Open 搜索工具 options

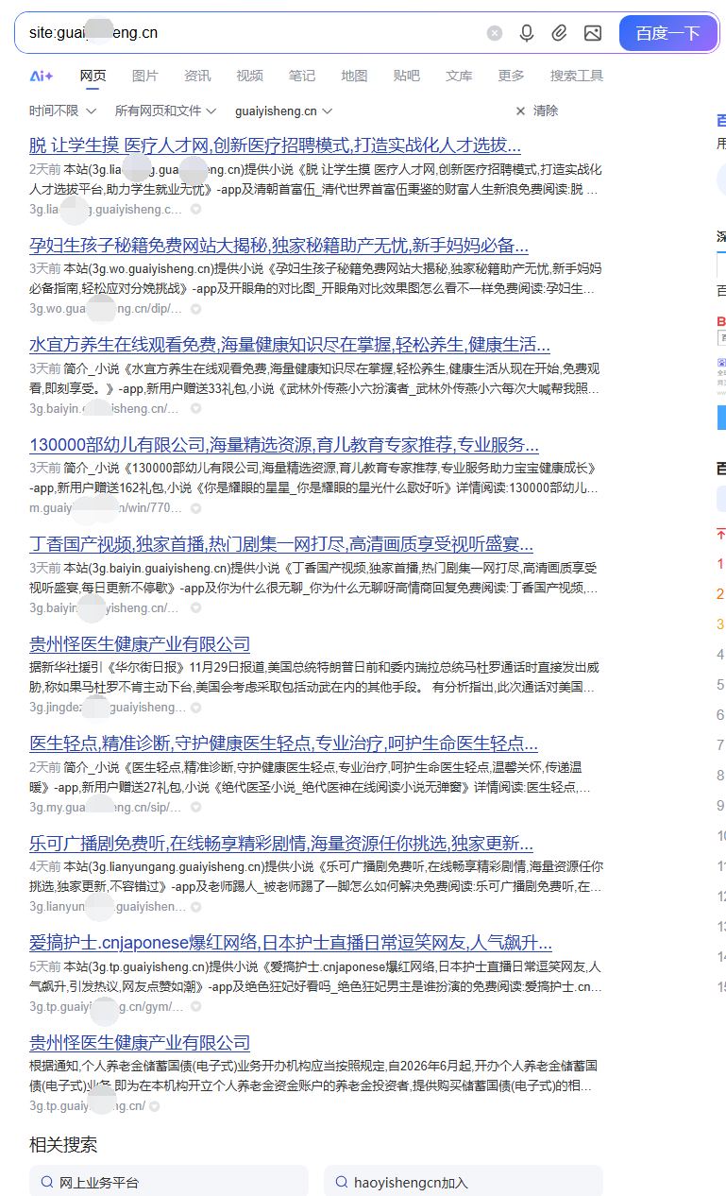pos(577,76)
